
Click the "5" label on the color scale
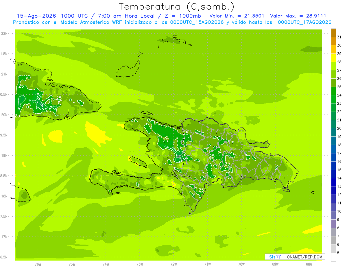click(x=338, y=253)
